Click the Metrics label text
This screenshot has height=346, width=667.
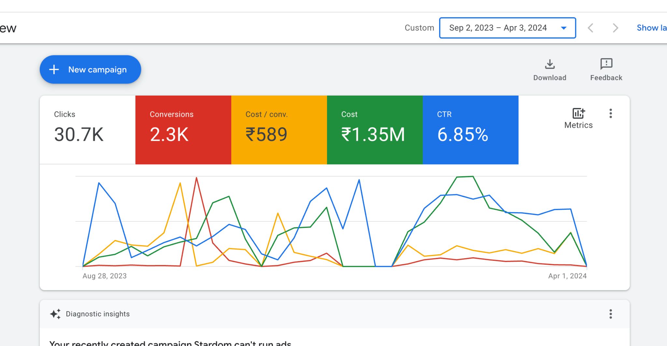pyautogui.click(x=578, y=125)
